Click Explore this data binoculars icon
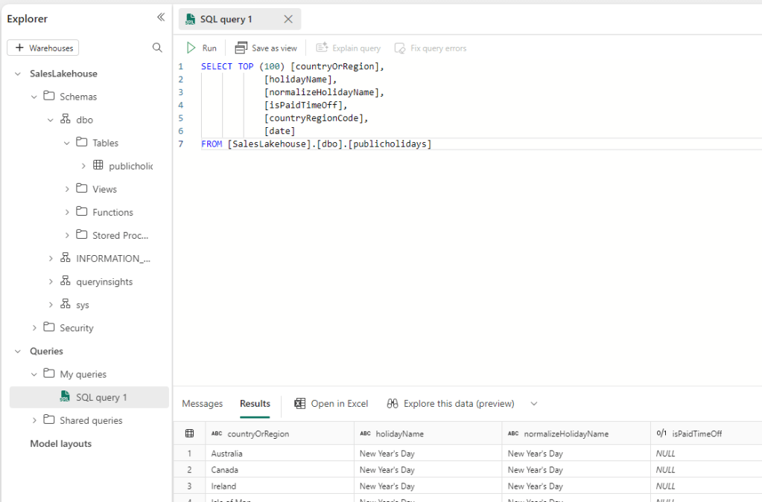The width and height of the screenshot is (762, 502). pos(393,403)
